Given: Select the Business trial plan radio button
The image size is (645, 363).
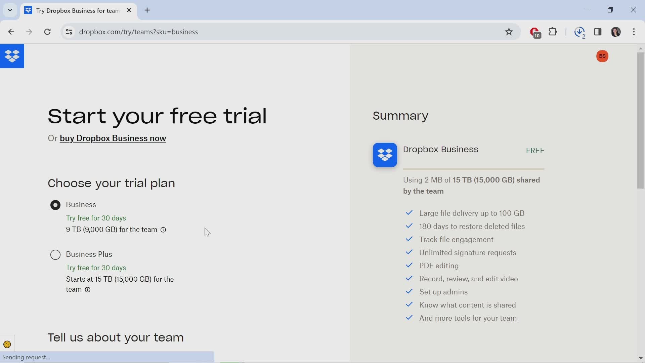Looking at the screenshot, I should click(55, 204).
